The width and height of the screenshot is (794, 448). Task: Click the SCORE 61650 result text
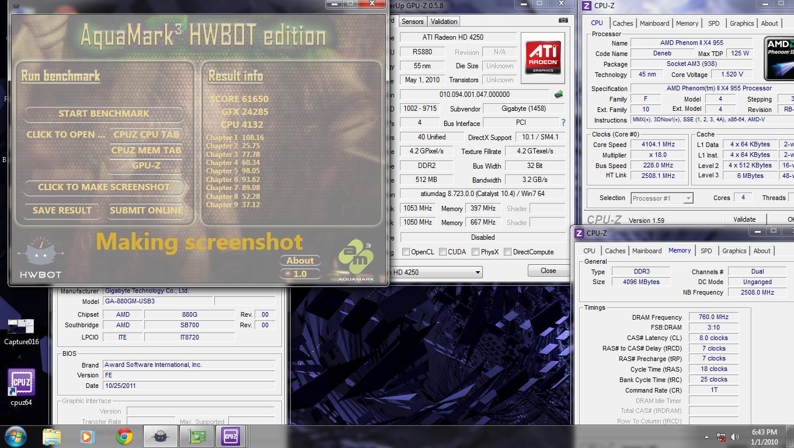click(239, 99)
